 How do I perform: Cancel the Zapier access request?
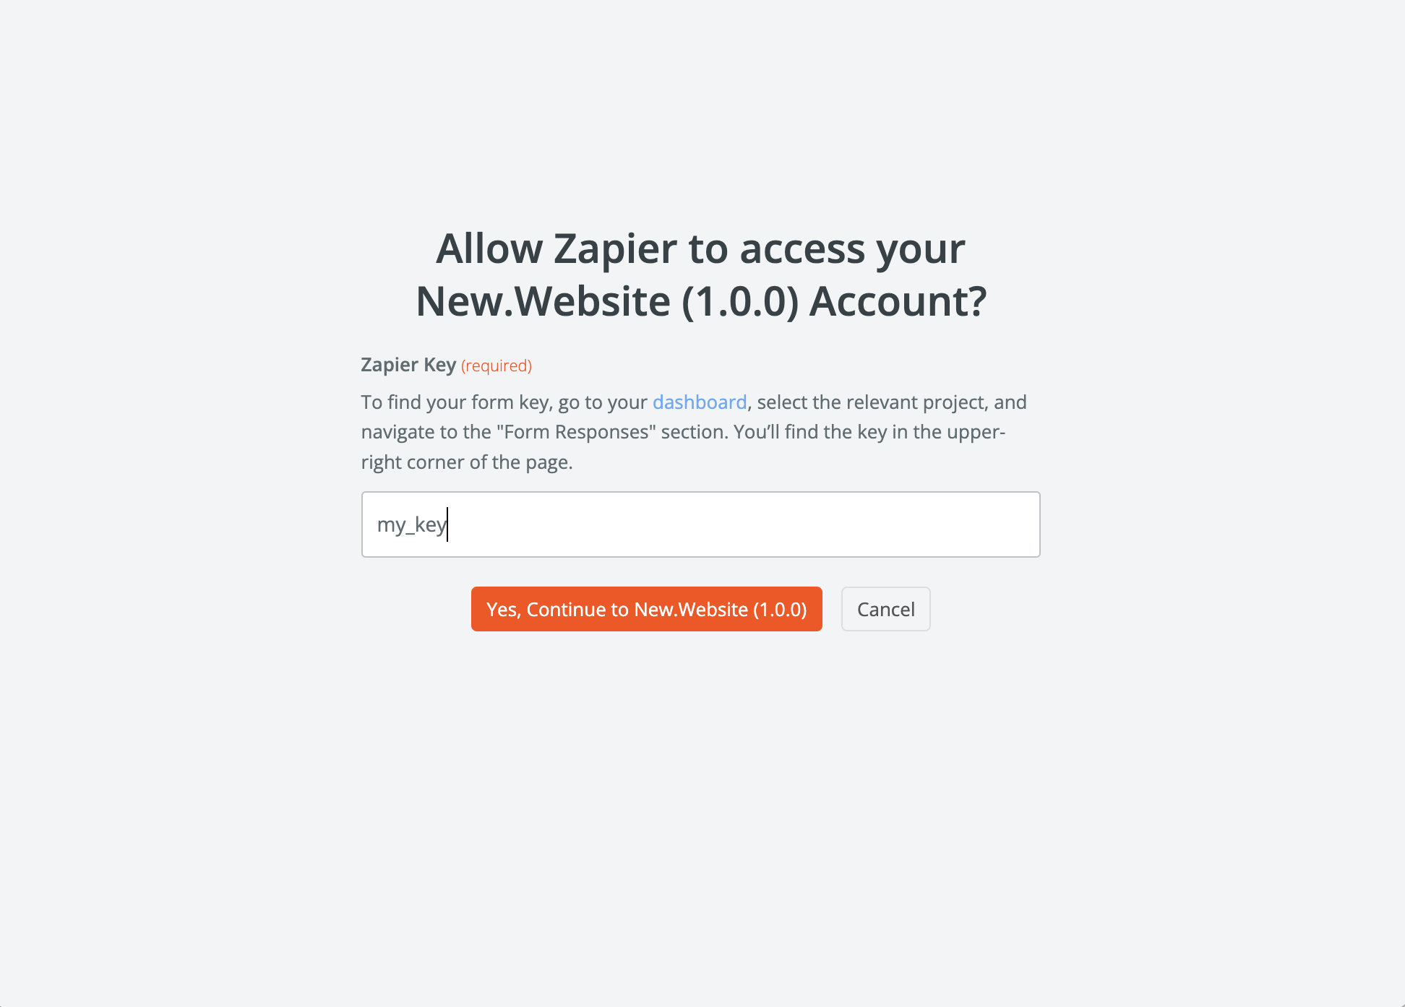point(885,609)
